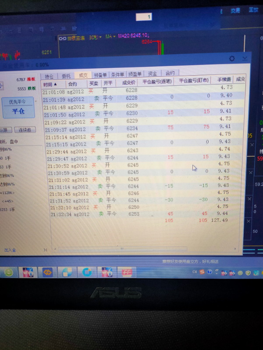Image resolution: width=263 pixels, height=350 pixels.
Task: Click the 优先平今 平仓 button
Action: (x=18, y=108)
